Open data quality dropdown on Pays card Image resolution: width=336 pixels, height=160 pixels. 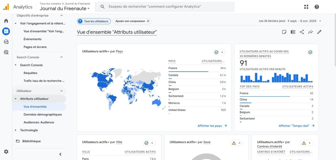(x=219, y=52)
